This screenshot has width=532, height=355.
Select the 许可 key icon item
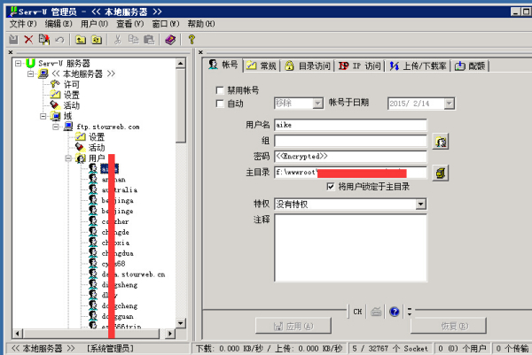pyautogui.click(x=65, y=84)
